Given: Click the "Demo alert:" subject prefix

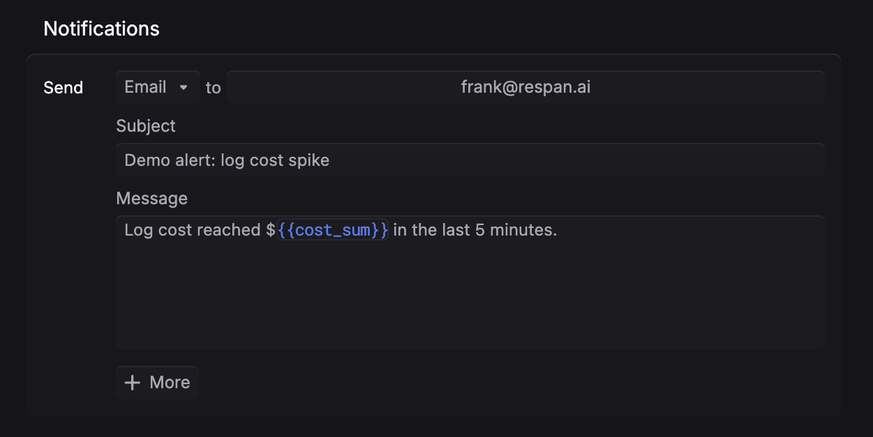Looking at the screenshot, I should [x=170, y=160].
